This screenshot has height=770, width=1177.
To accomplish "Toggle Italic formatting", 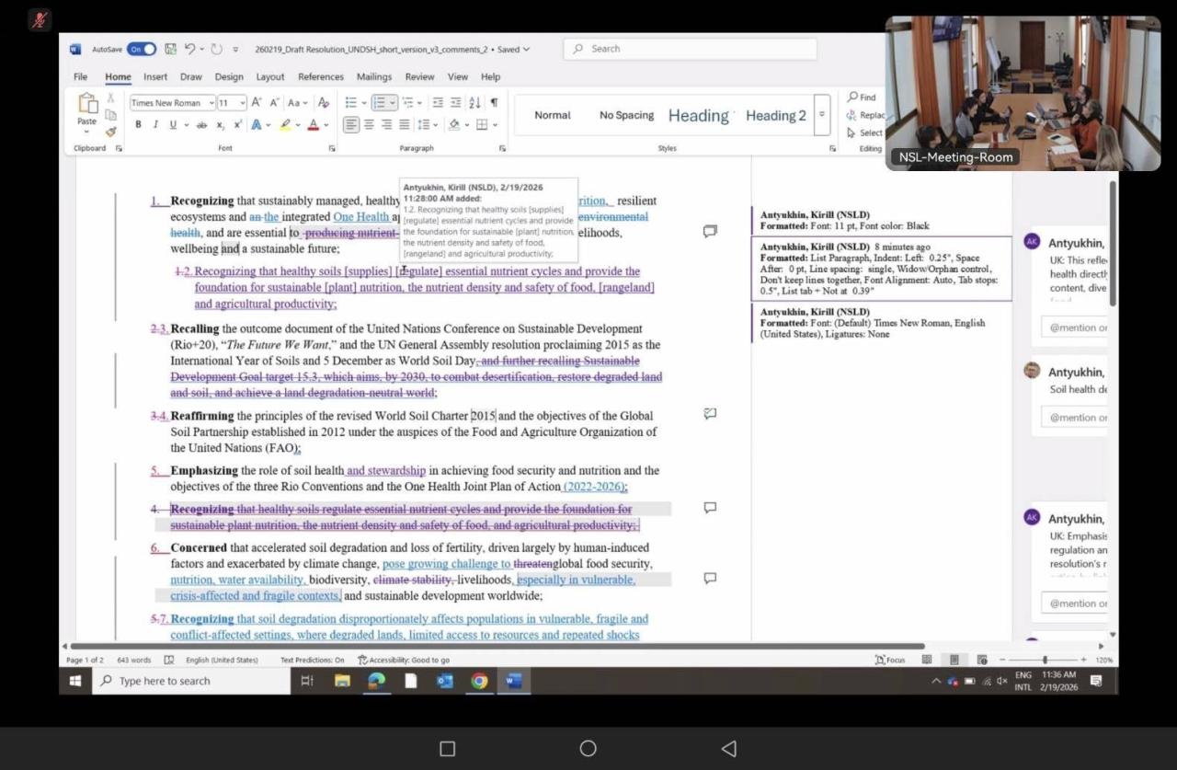I will click(x=155, y=125).
